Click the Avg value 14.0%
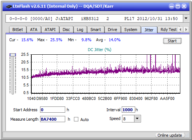 (115, 40)
